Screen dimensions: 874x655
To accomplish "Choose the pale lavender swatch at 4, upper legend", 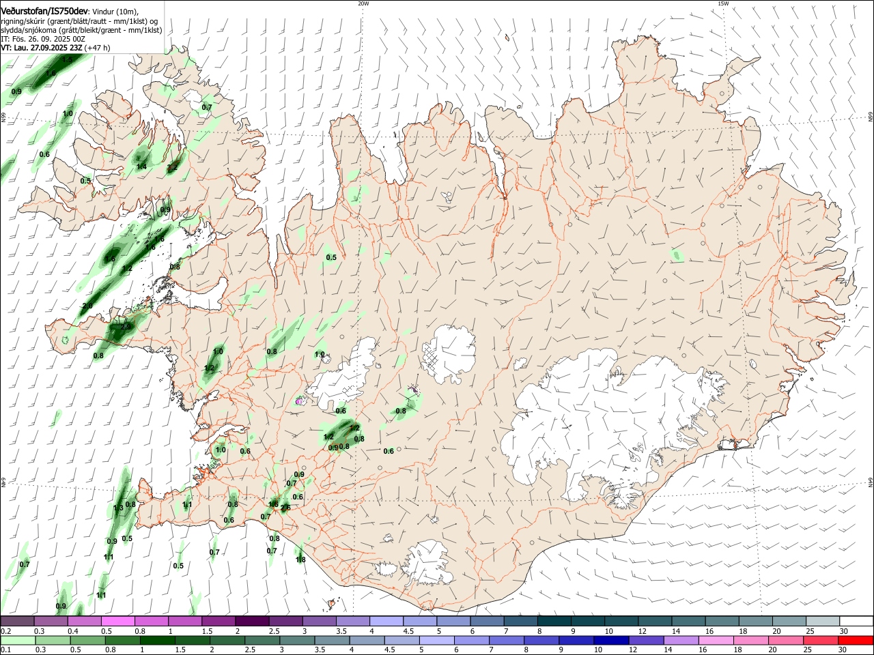I will 386,621.
